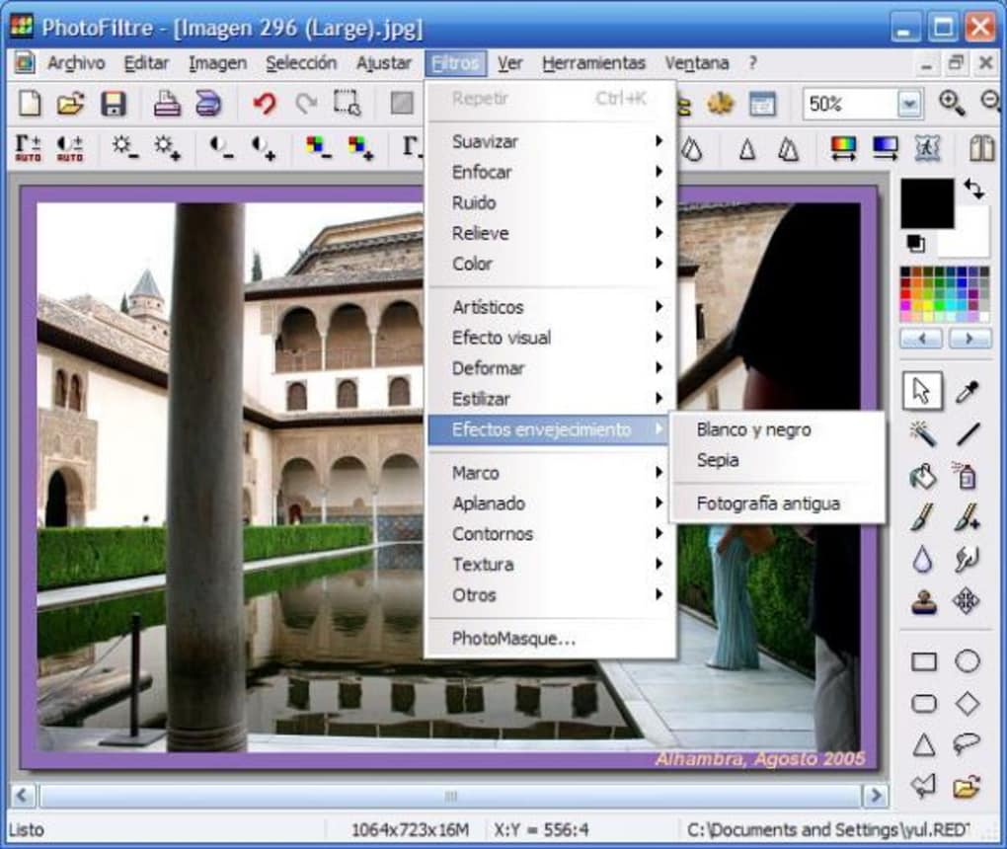
Task: Flip the image horizontally
Action: [982, 148]
